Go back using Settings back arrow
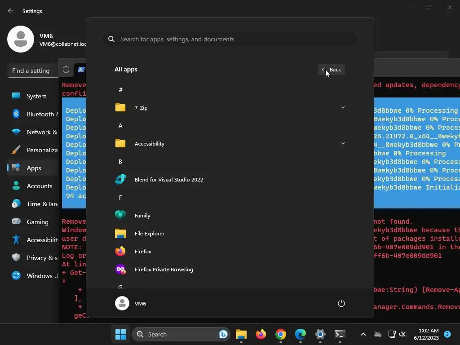This screenshot has width=460, height=345. (x=11, y=11)
